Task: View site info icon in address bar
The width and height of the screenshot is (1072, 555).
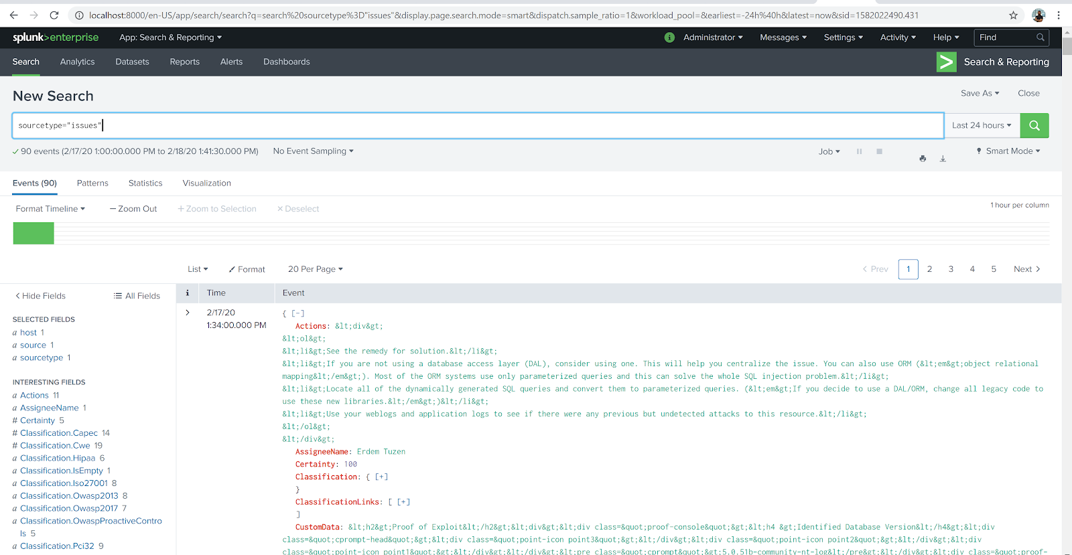Action: [x=78, y=15]
